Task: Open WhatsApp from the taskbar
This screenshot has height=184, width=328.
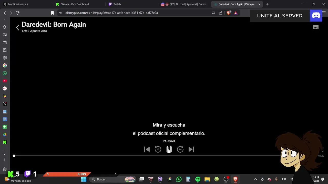Action: point(179,179)
